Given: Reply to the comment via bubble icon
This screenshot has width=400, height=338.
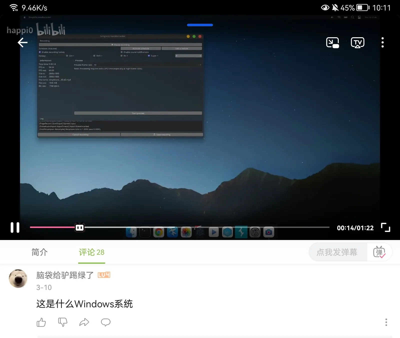Looking at the screenshot, I should [106, 322].
